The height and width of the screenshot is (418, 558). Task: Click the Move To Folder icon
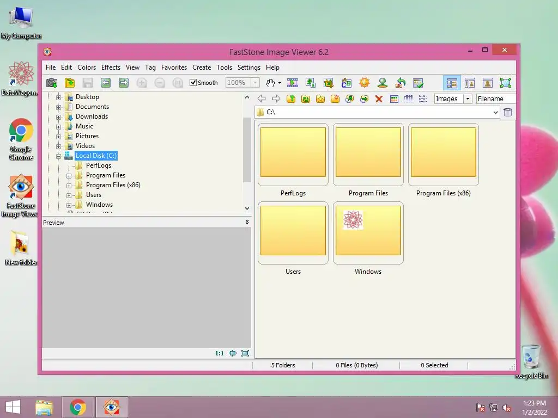[x=364, y=99]
